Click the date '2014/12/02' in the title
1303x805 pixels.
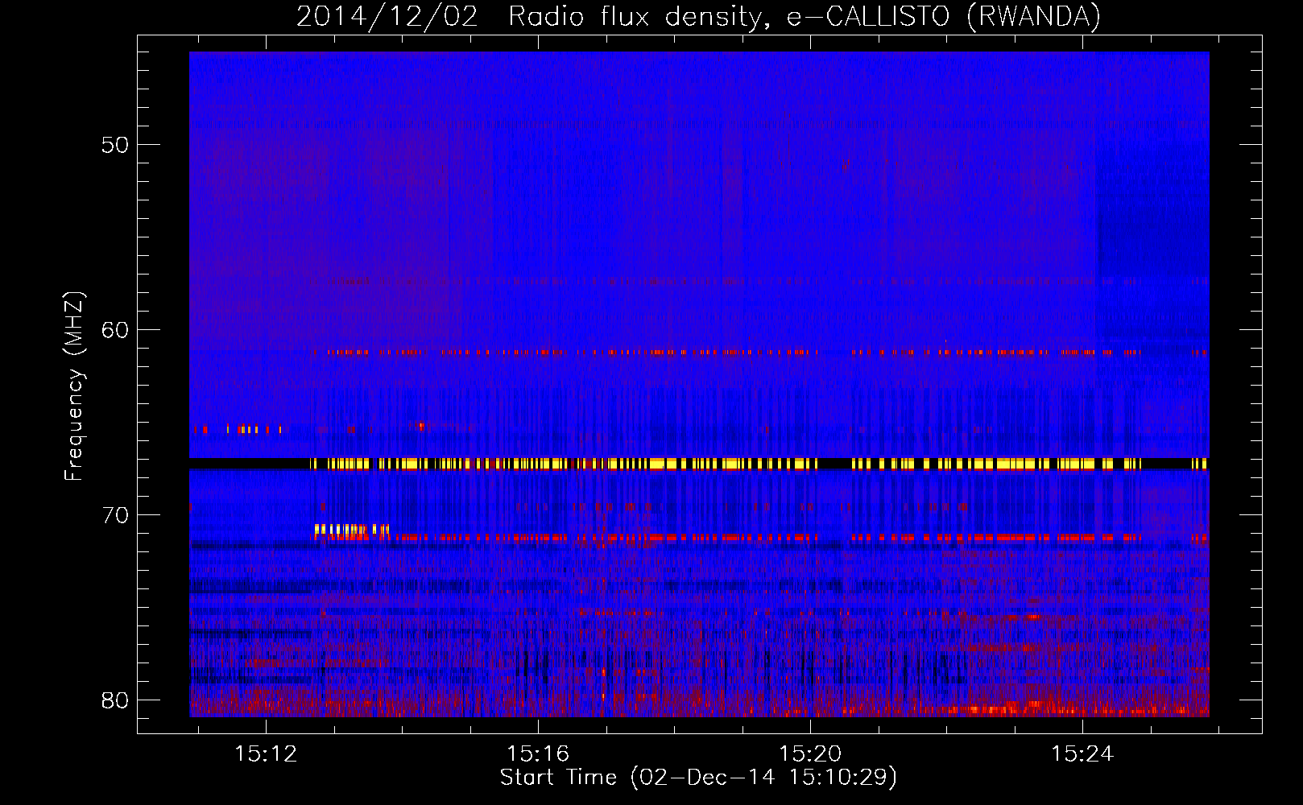pos(387,17)
